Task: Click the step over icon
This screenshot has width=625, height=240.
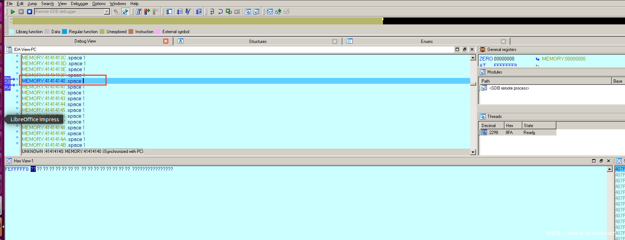Action: coord(188,12)
